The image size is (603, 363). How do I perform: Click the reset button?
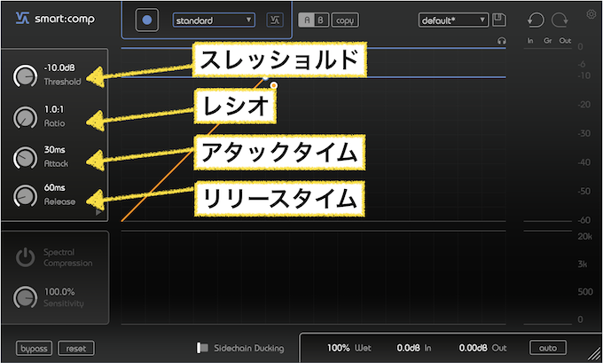[75, 349]
